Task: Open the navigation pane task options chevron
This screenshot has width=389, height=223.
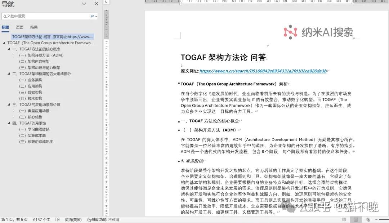Action: click(84, 4)
